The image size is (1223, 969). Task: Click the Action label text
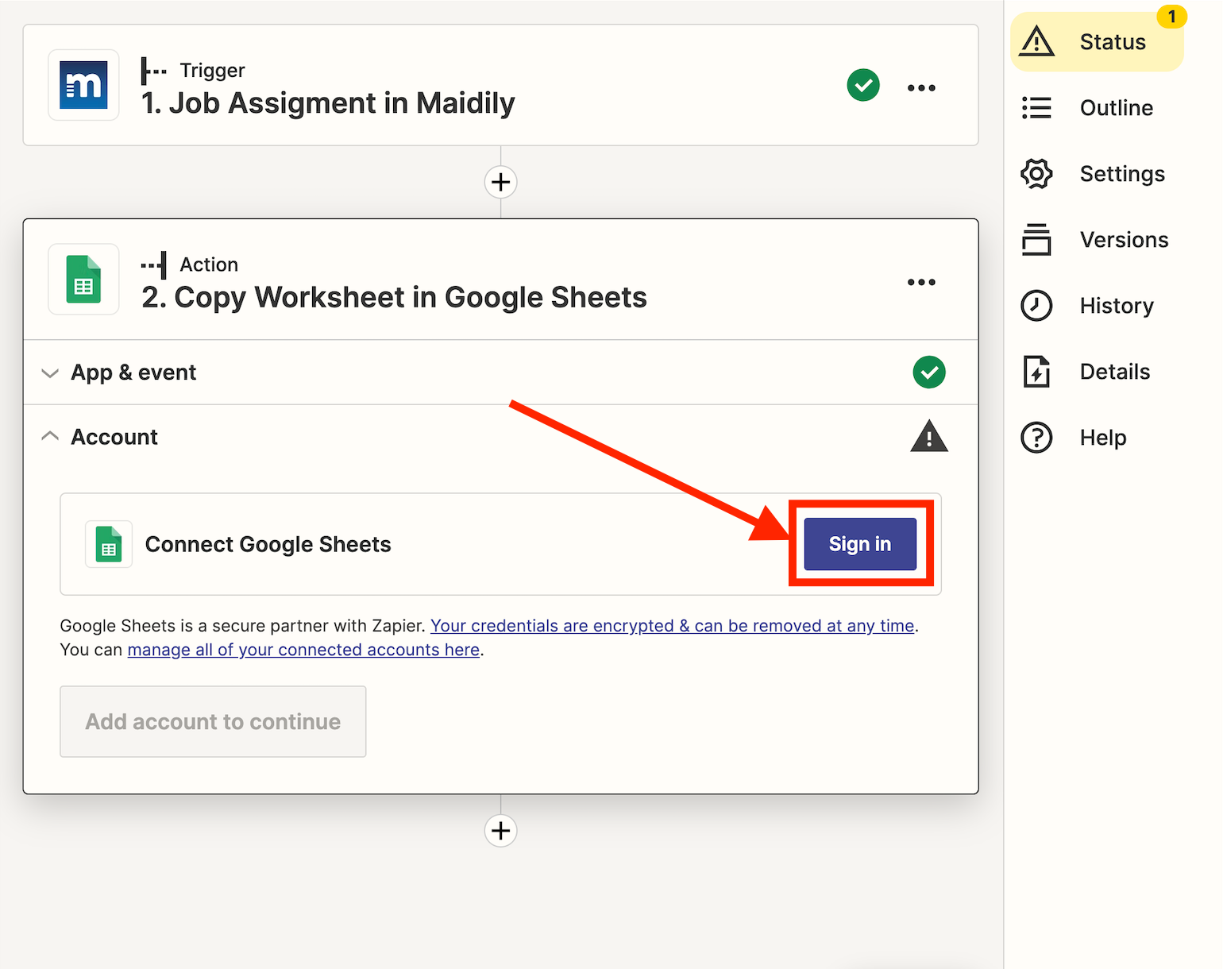(209, 264)
